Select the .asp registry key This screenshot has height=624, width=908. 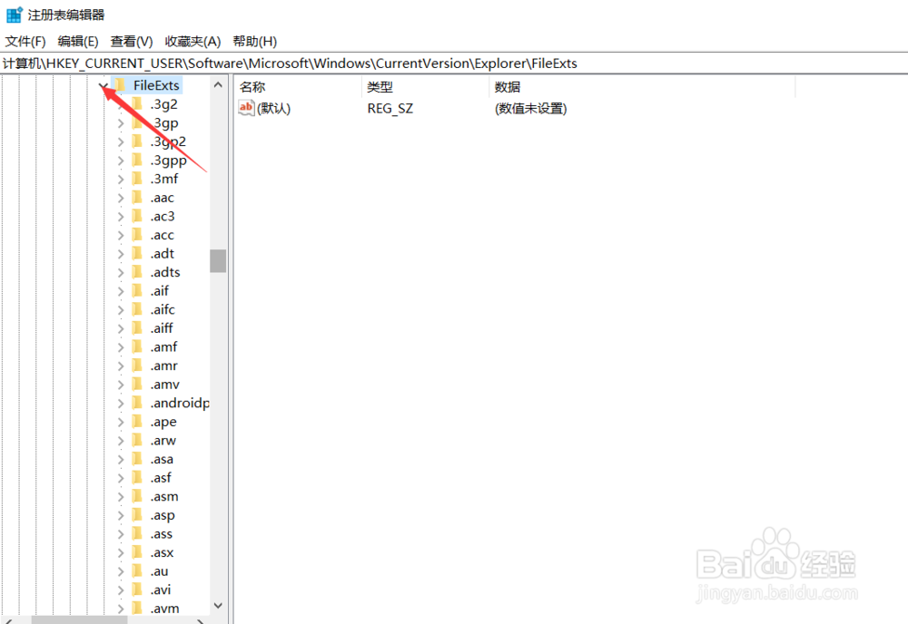(162, 514)
